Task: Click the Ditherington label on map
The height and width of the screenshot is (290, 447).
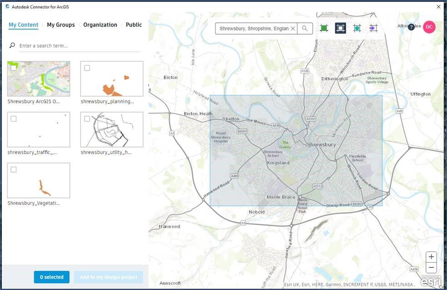Action: [x=335, y=79]
